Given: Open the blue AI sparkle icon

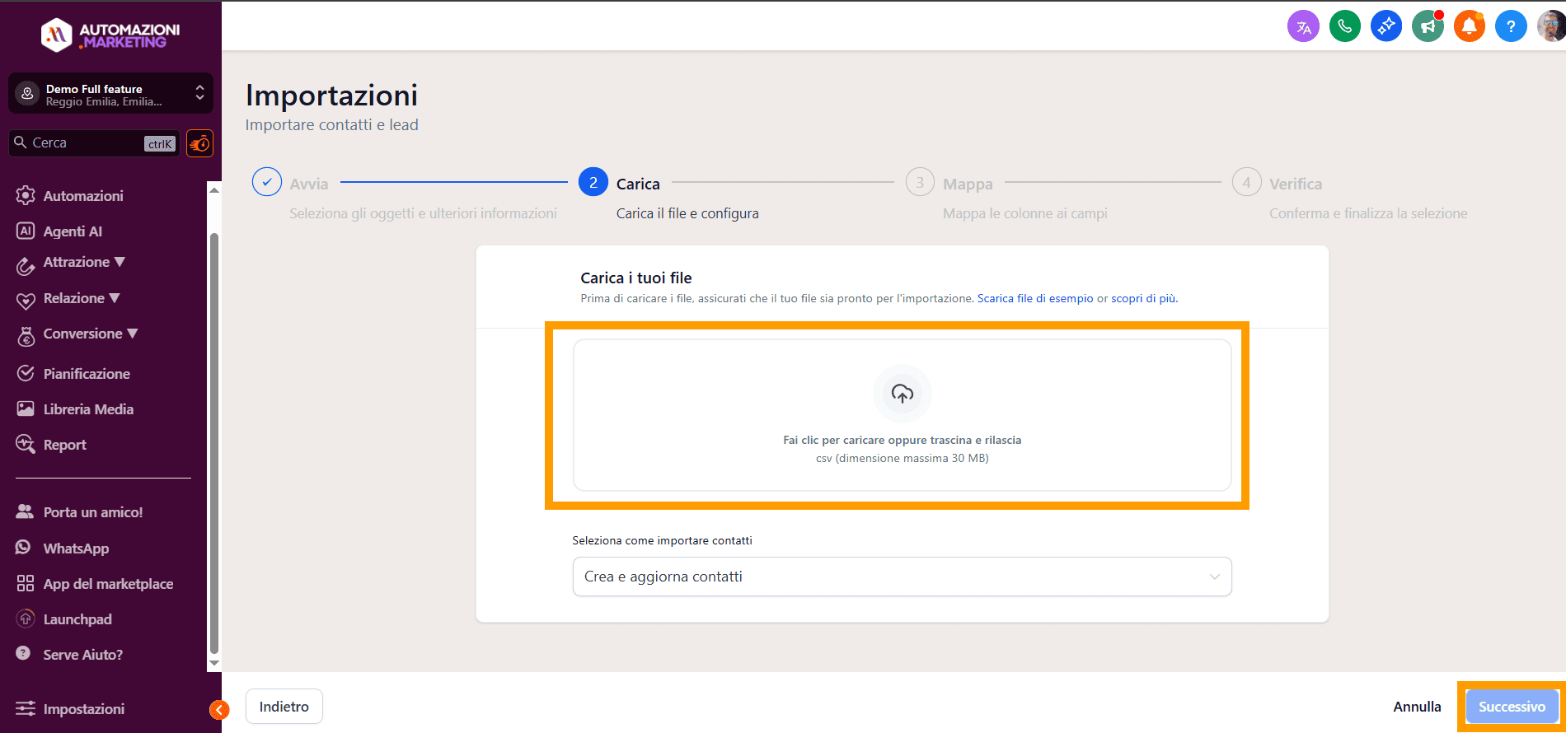Looking at the screenshot, I should point(1386,26).
